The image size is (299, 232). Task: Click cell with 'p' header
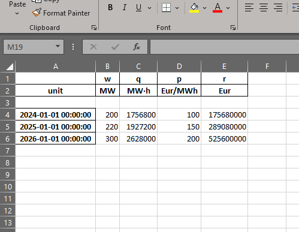(x=179, y=79)
